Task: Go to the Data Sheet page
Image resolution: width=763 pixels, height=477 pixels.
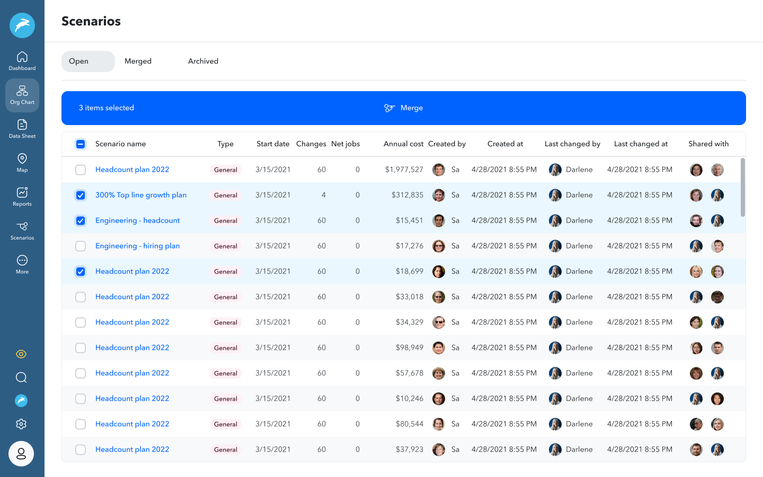Action: point(22,129)
